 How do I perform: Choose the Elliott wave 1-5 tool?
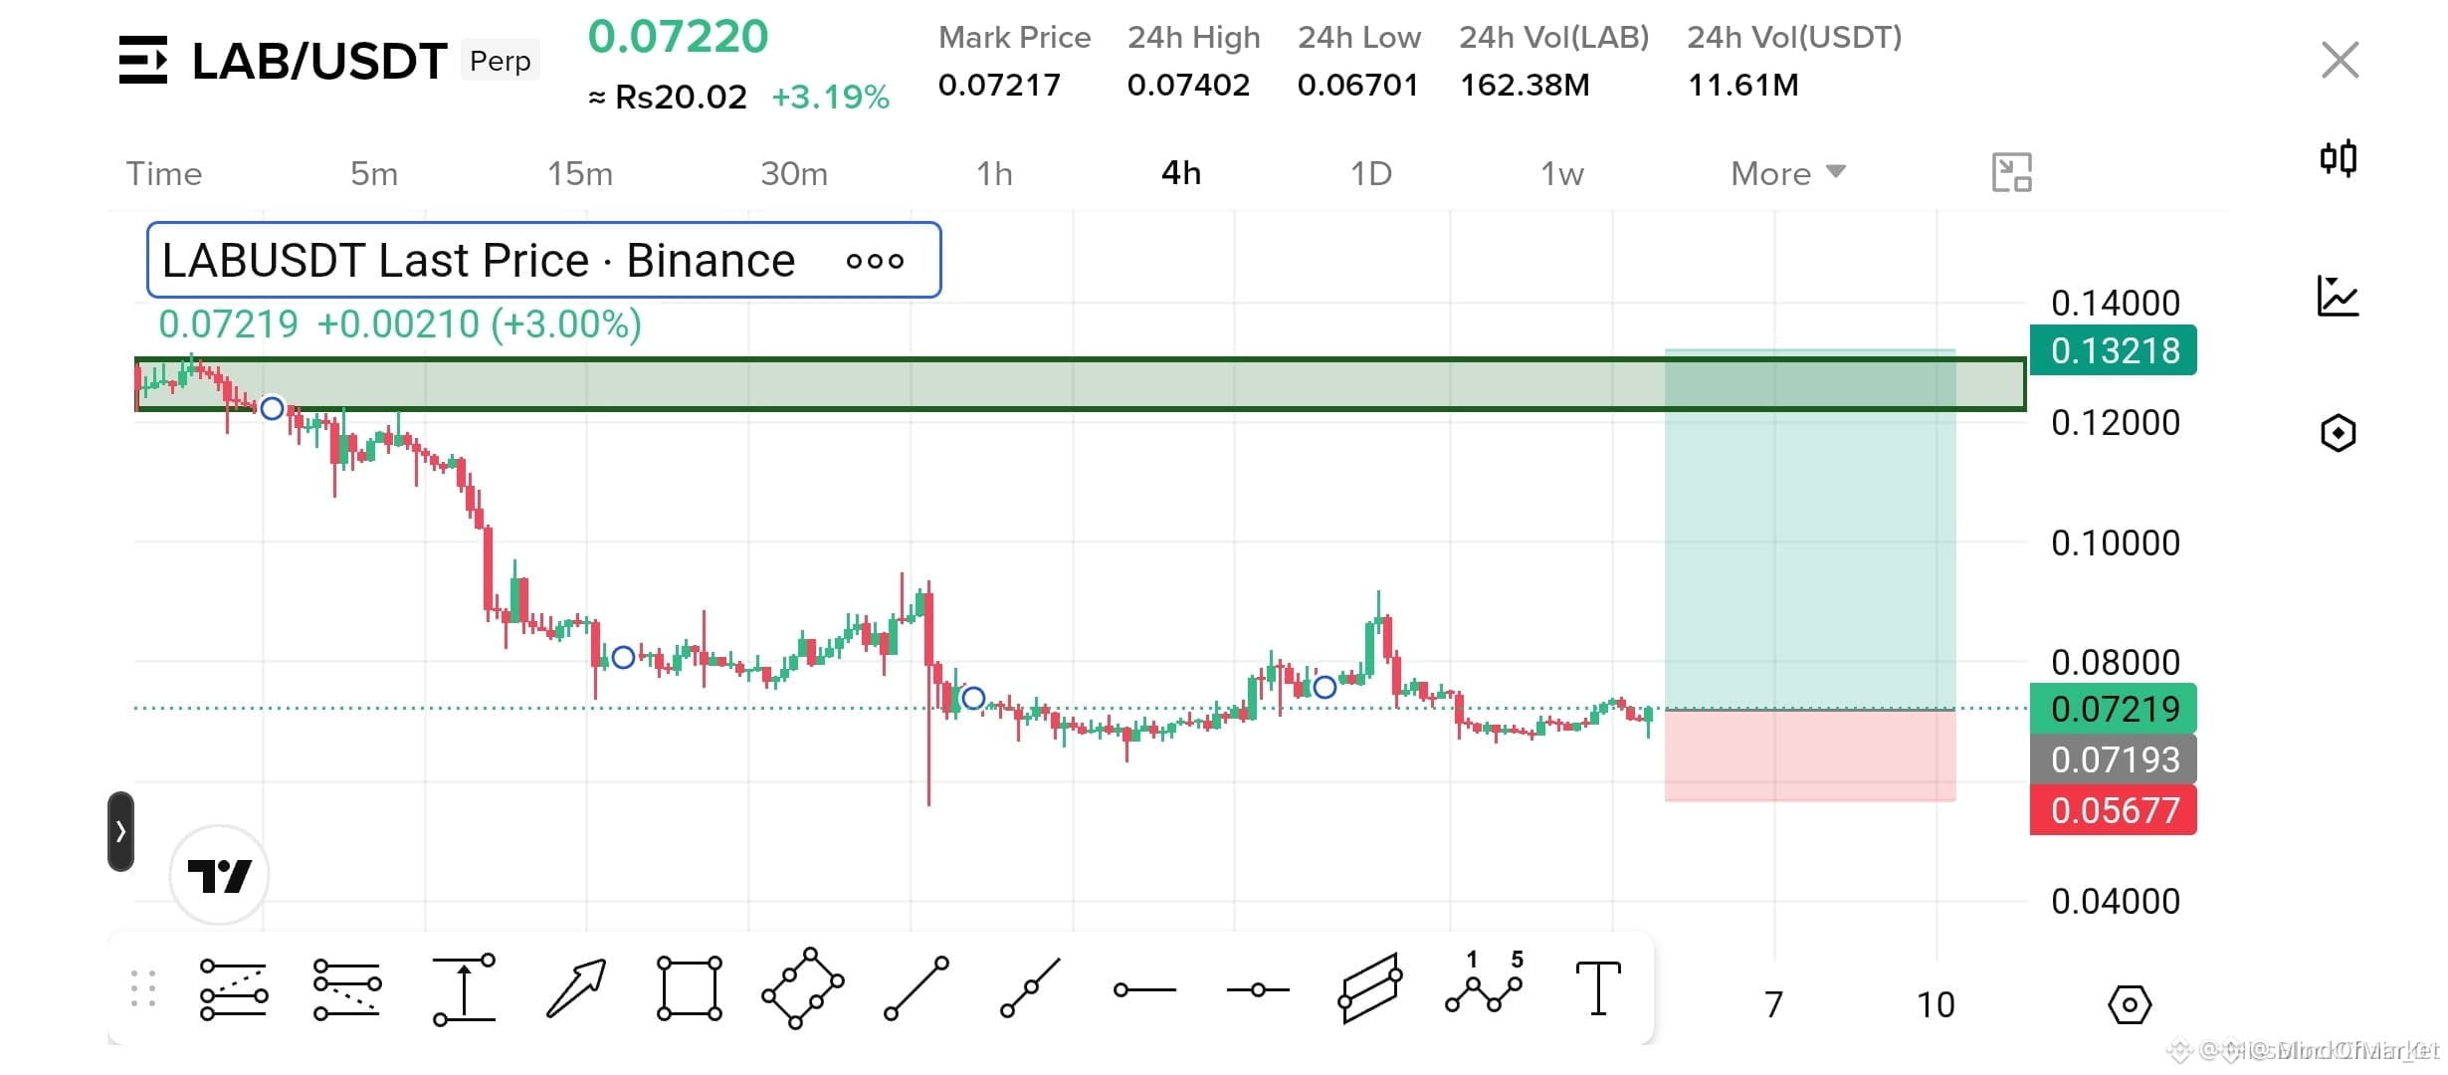(1484, 983)
